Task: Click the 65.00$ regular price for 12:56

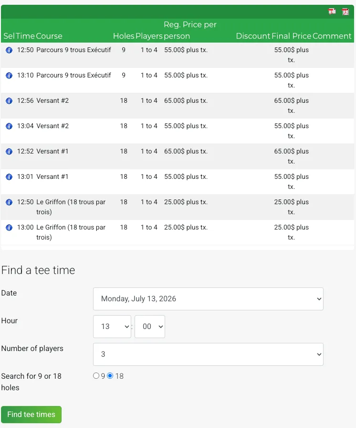Action: pos(186,101)
